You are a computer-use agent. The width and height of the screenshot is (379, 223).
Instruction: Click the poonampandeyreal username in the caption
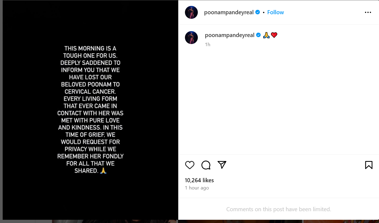tap(229, 35)
